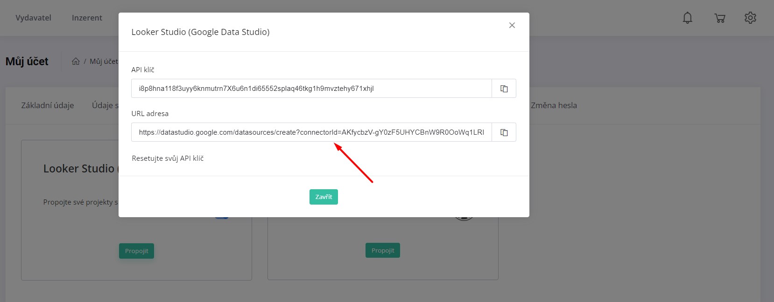Open the settings gear
This screenshot has height=302, width=774.
click(x=750, y=18)
